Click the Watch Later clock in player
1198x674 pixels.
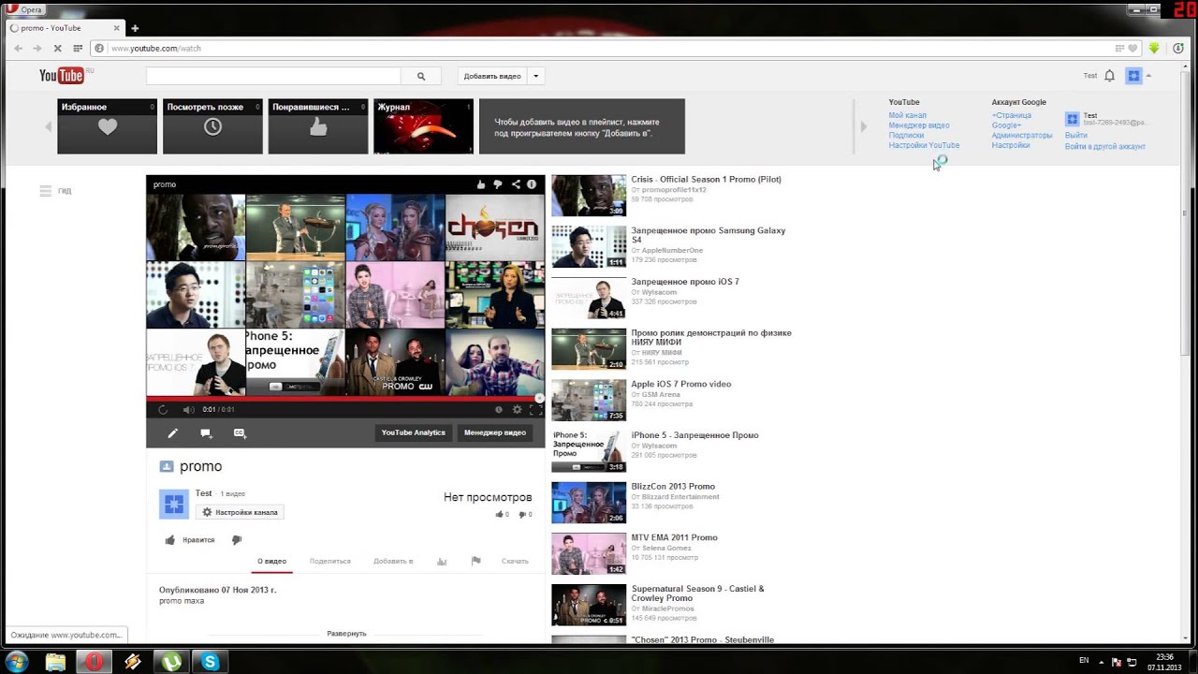tap(498, 409)
